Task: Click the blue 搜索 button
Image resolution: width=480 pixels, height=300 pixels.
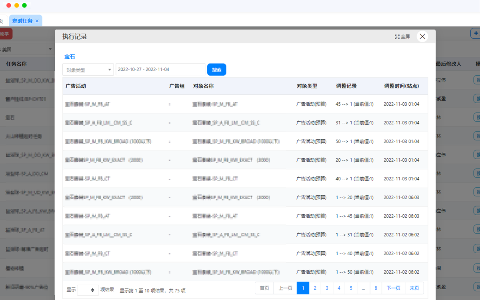Action: (217, 70)
